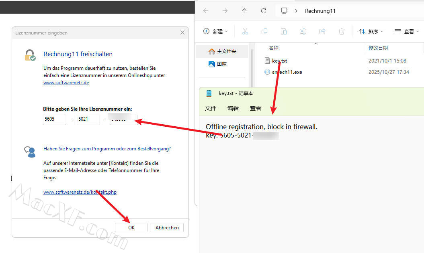Click the Explorer forward arrow
The height and width of the screenshot is (253, 424).
tap(225, 11)
